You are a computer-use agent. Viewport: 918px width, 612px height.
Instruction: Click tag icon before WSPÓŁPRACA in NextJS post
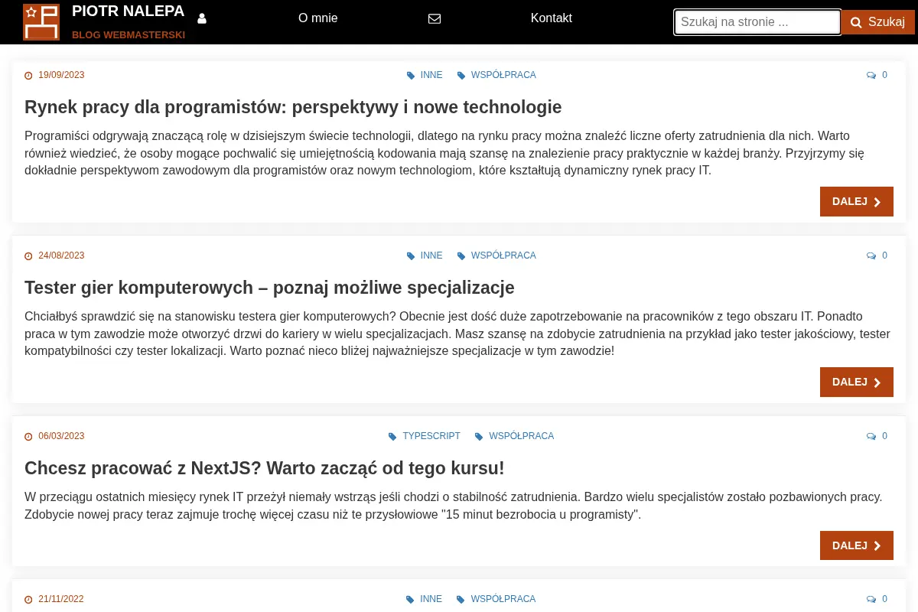pos(479,436)
